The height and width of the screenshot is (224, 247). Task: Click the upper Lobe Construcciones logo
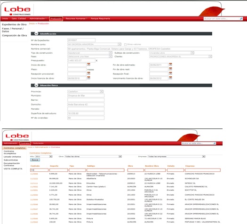pyautogui.click(x=17, y=11)
